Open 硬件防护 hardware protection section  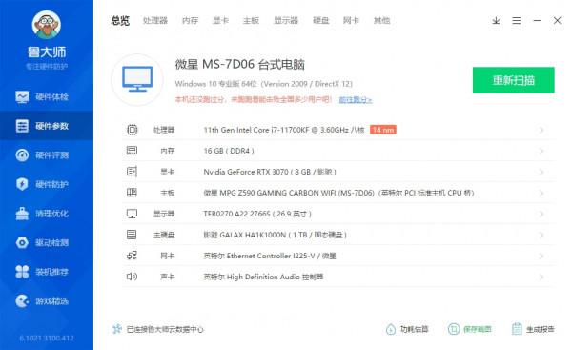47,184
